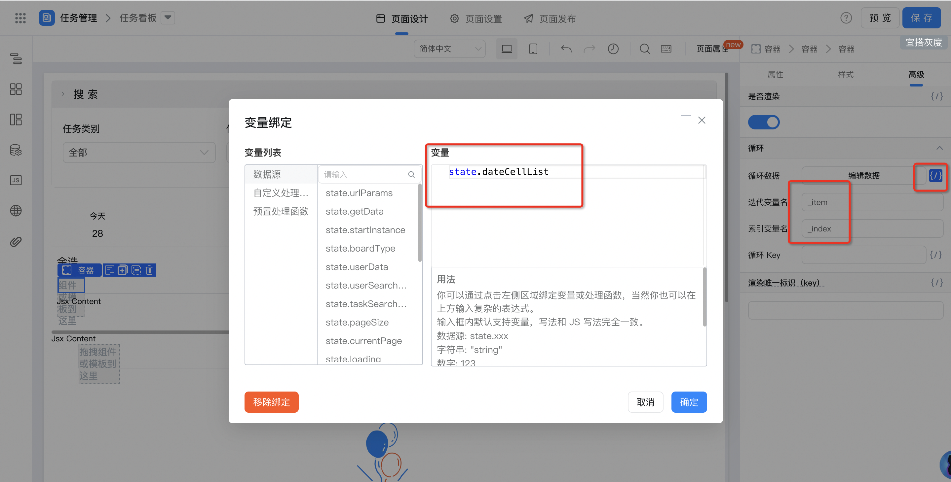
Task: Click the search icon in variable list
Action: 411,174
